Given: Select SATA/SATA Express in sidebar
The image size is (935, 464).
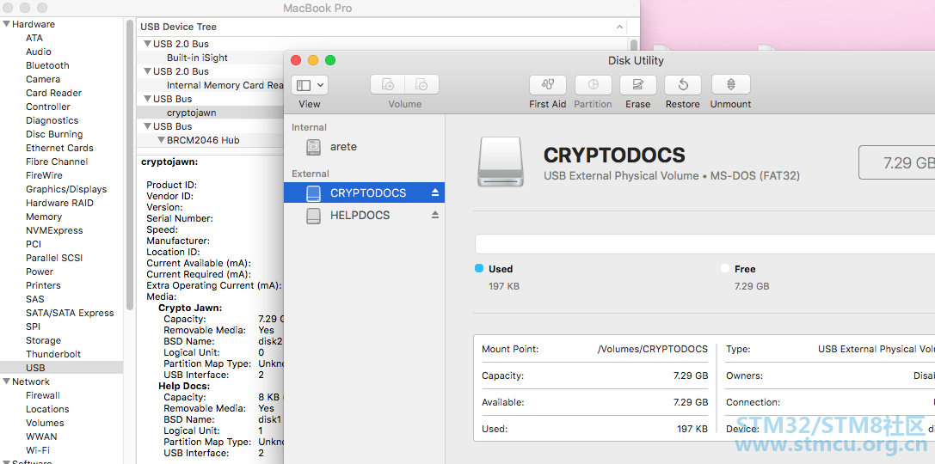Looking at the screenshot, I should [70, 314].
